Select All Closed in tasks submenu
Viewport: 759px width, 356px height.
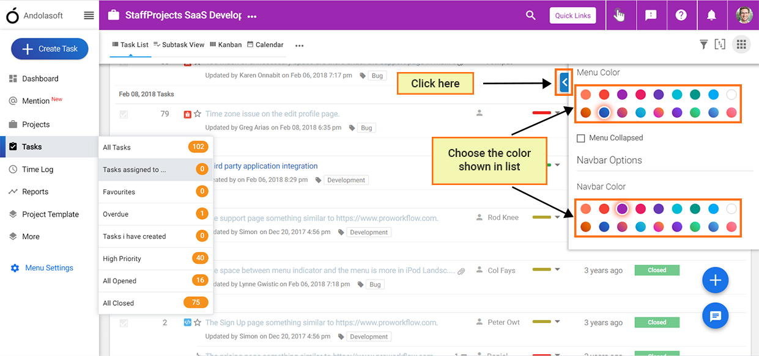pos(155,303)
